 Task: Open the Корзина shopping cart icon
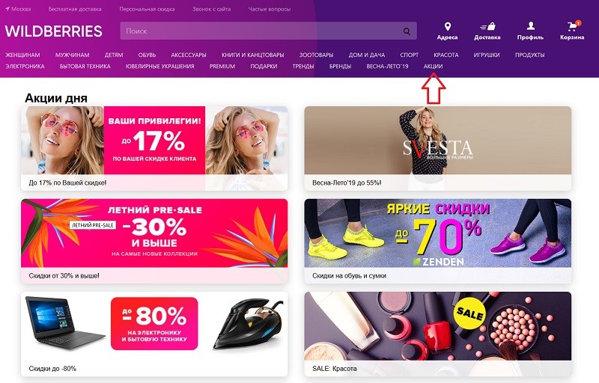point(573,26)
